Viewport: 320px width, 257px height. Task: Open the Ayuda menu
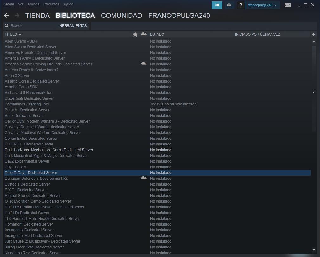coord(68,4)
